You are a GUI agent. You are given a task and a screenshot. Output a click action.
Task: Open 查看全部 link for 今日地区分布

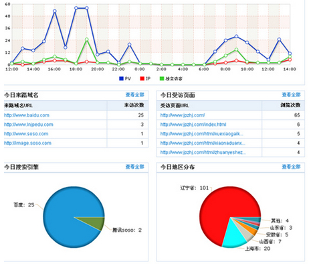coord(291,167)
